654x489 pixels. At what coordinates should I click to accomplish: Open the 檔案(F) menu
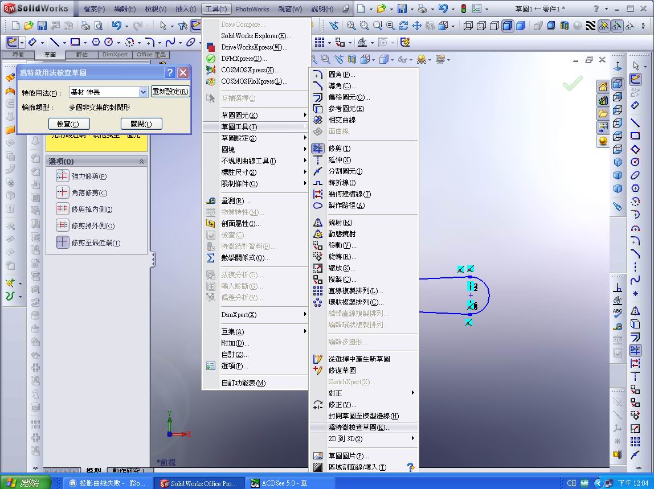coord(94,9)
